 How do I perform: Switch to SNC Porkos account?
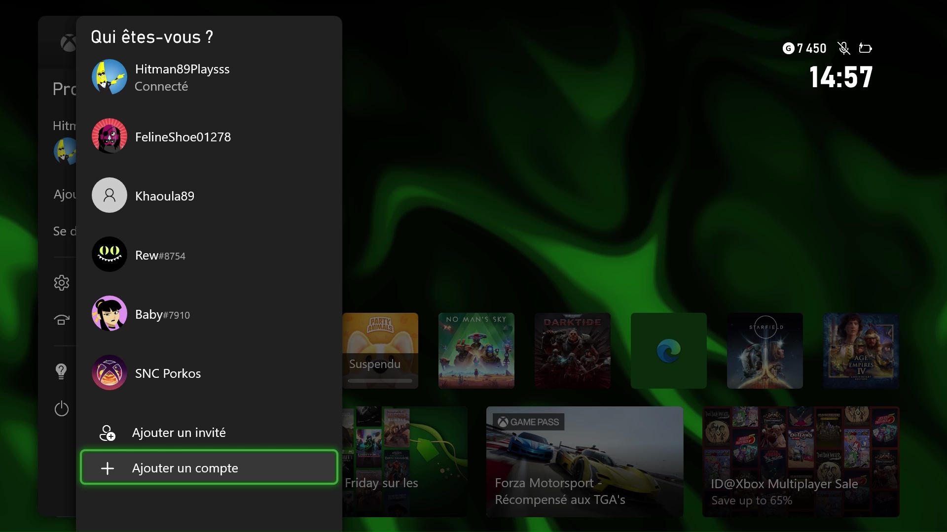209,373
